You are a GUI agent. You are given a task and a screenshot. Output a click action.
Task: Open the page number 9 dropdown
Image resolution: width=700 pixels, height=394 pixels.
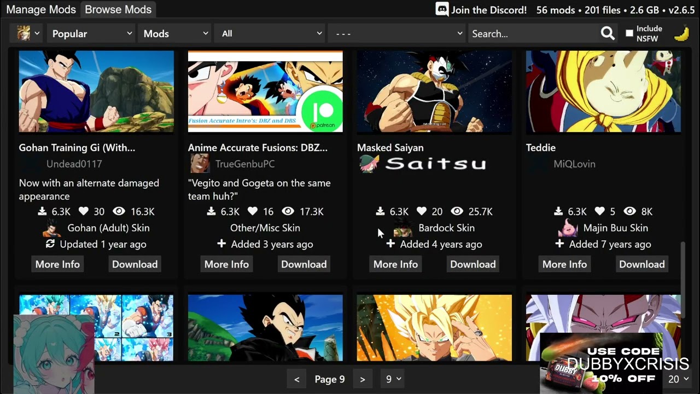[x=394, y=379]
